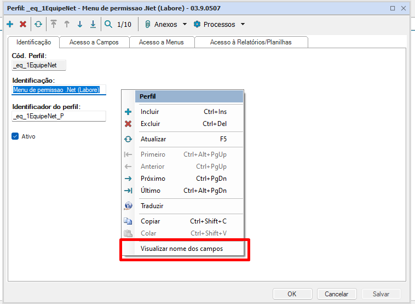Open the Acesso à Relatórios/Planilhas tab
The image size is (415, 304).
(251, 42)
